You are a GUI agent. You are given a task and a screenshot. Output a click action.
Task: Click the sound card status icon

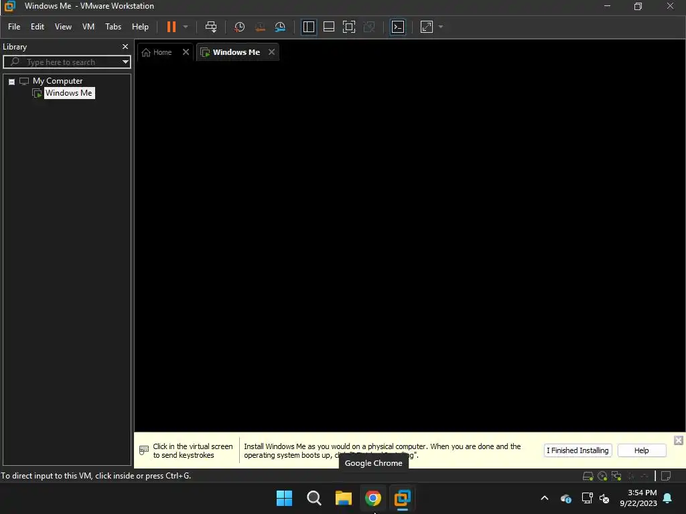pos(630,476)
